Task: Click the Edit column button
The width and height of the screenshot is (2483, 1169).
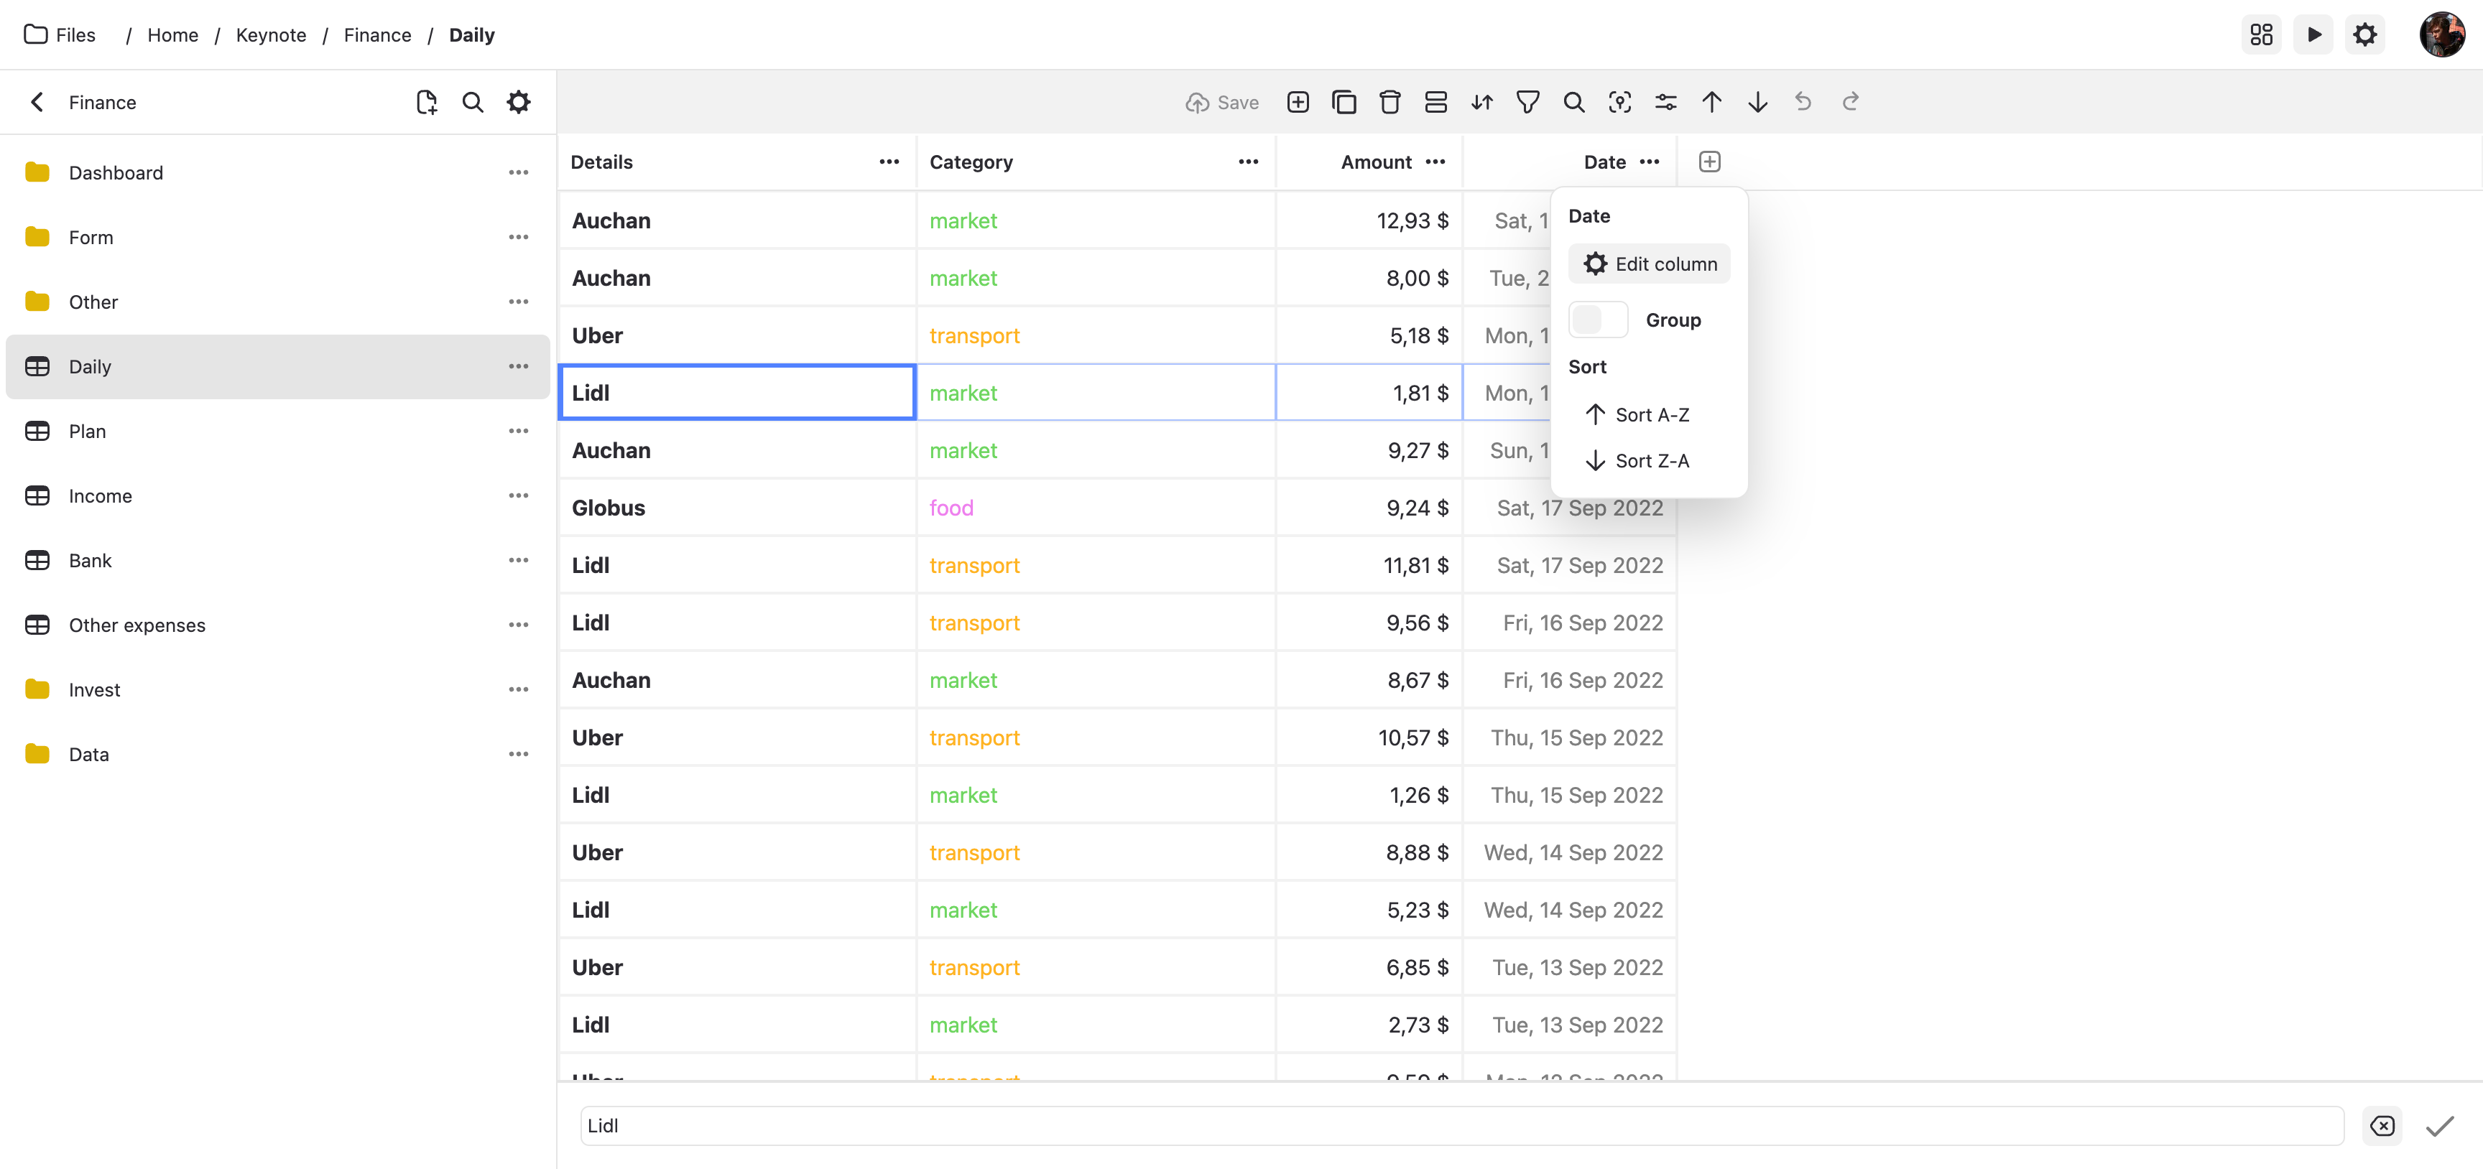Action: [1650, 264]
